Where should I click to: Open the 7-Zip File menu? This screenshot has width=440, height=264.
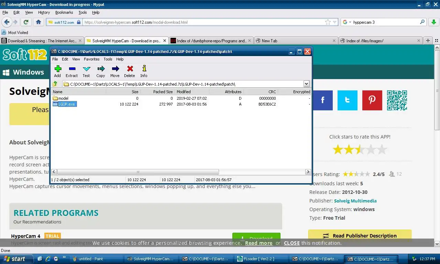click(55, 59)
